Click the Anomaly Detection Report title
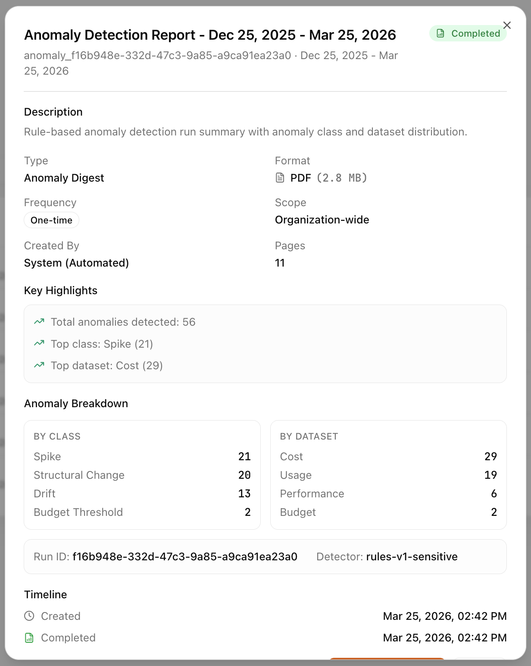 tap(210, 35)
